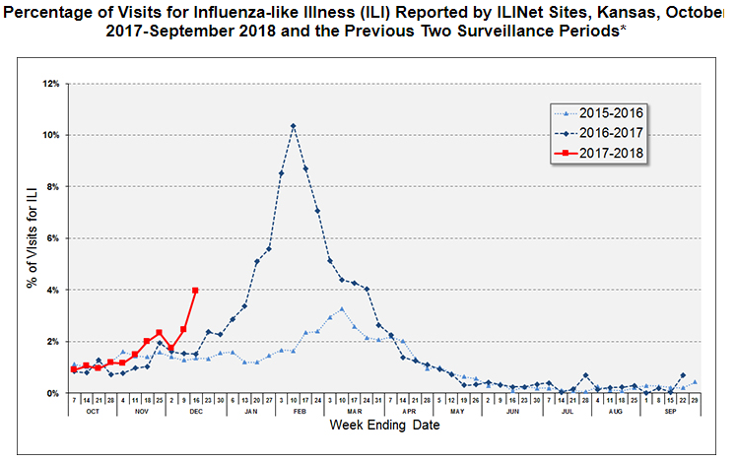Click the 2015-2016 legend entry
The image size is (736, 462).
click(x=600, y=112)
